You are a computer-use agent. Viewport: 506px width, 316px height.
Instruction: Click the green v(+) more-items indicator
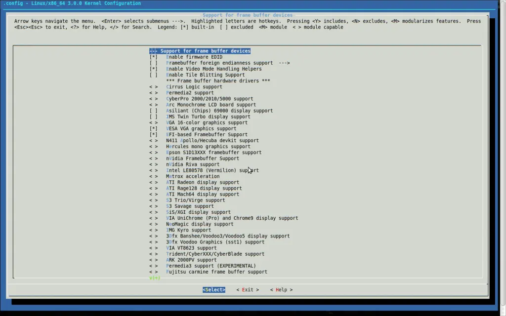(x=155, y=277)
